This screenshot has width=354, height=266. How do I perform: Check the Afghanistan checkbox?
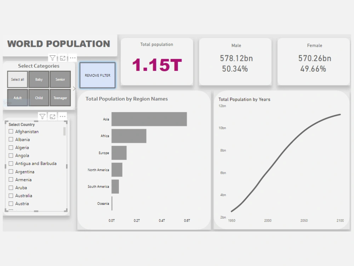(11, 131)
